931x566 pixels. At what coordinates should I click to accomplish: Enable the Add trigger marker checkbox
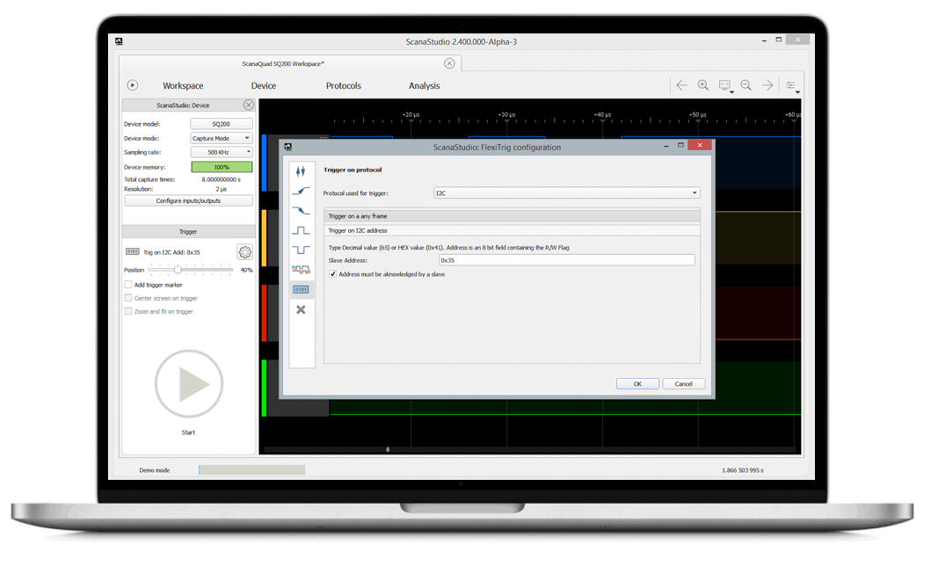[128, 285]
